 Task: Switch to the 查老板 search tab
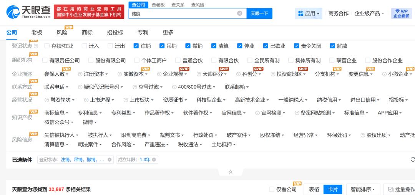158,5
